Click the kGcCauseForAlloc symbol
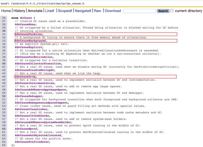The height and width of the screenshot is (147, 203). 29,34
